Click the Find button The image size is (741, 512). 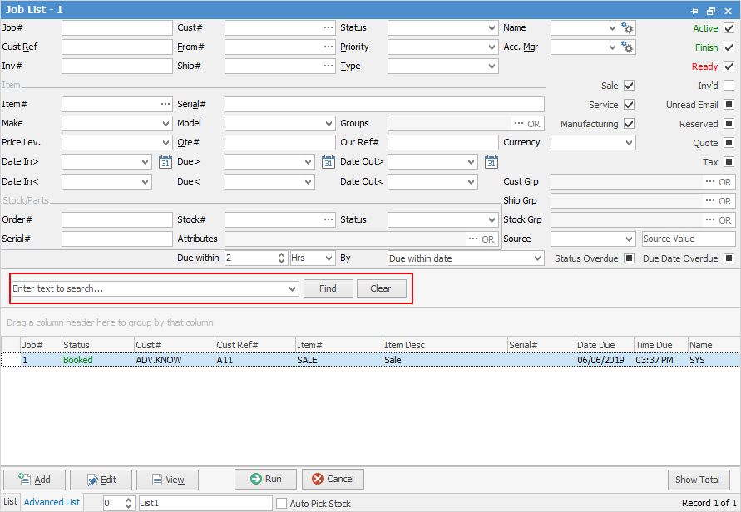(x=328, y=288)
